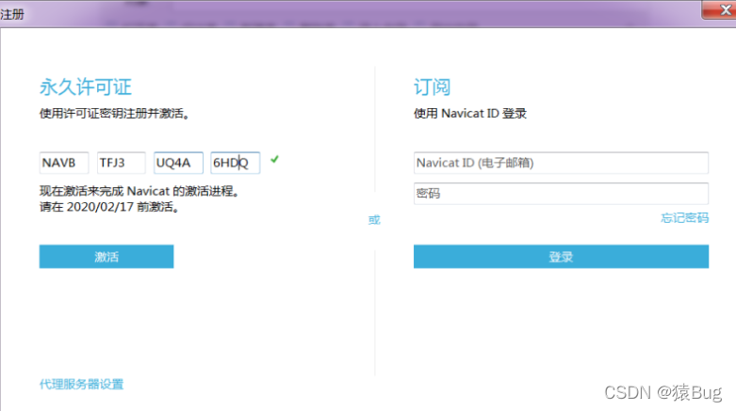Click the green checkmark validation icon
Screen dimensions: 736x411
point(274,160)
